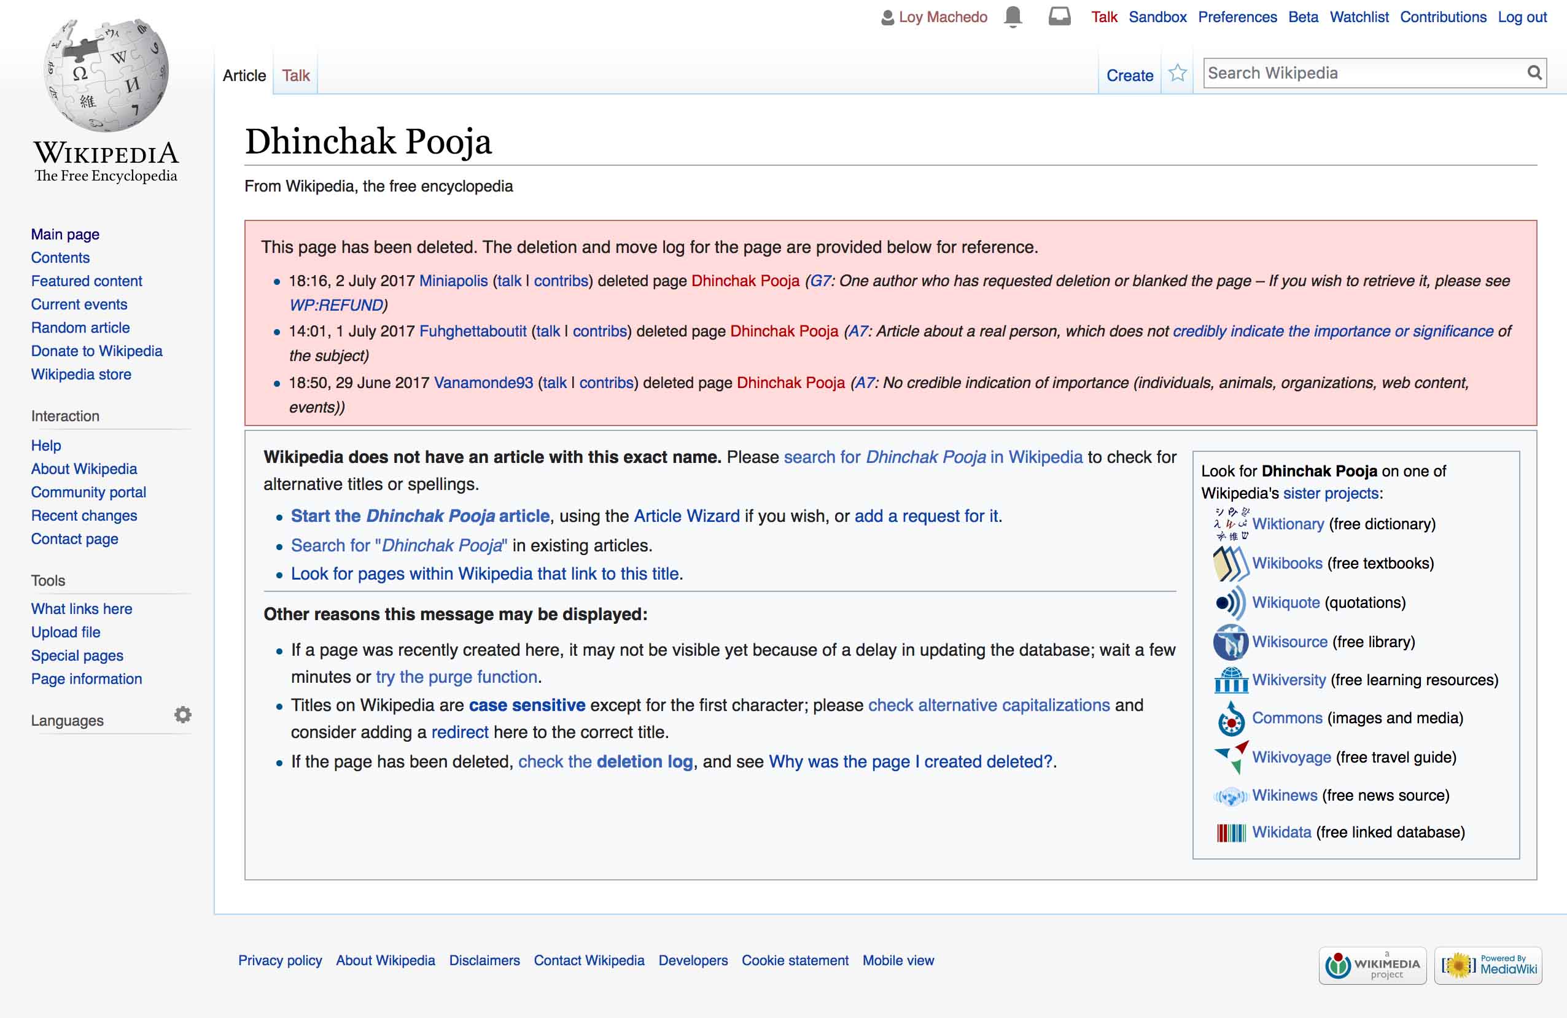Open Preferences in the top bar
Screen dimensions: 1567x1018
(x=1237, y=17)
